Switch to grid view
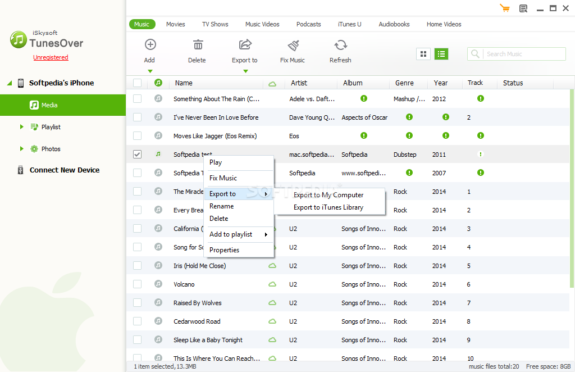 click(423, 54)
